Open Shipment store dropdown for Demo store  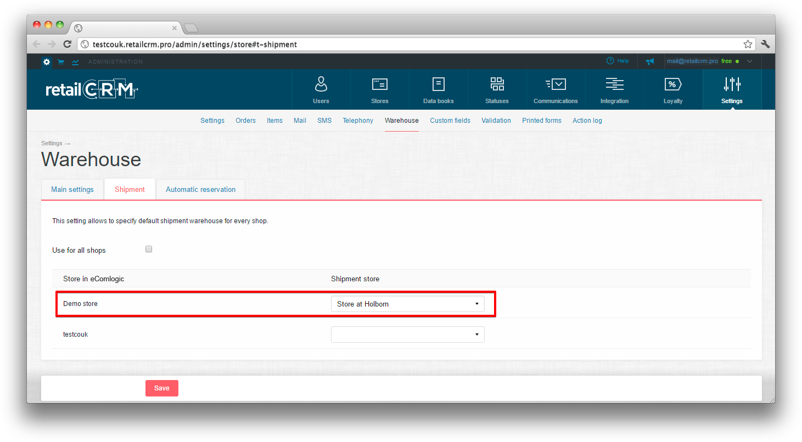coord(408,304)
